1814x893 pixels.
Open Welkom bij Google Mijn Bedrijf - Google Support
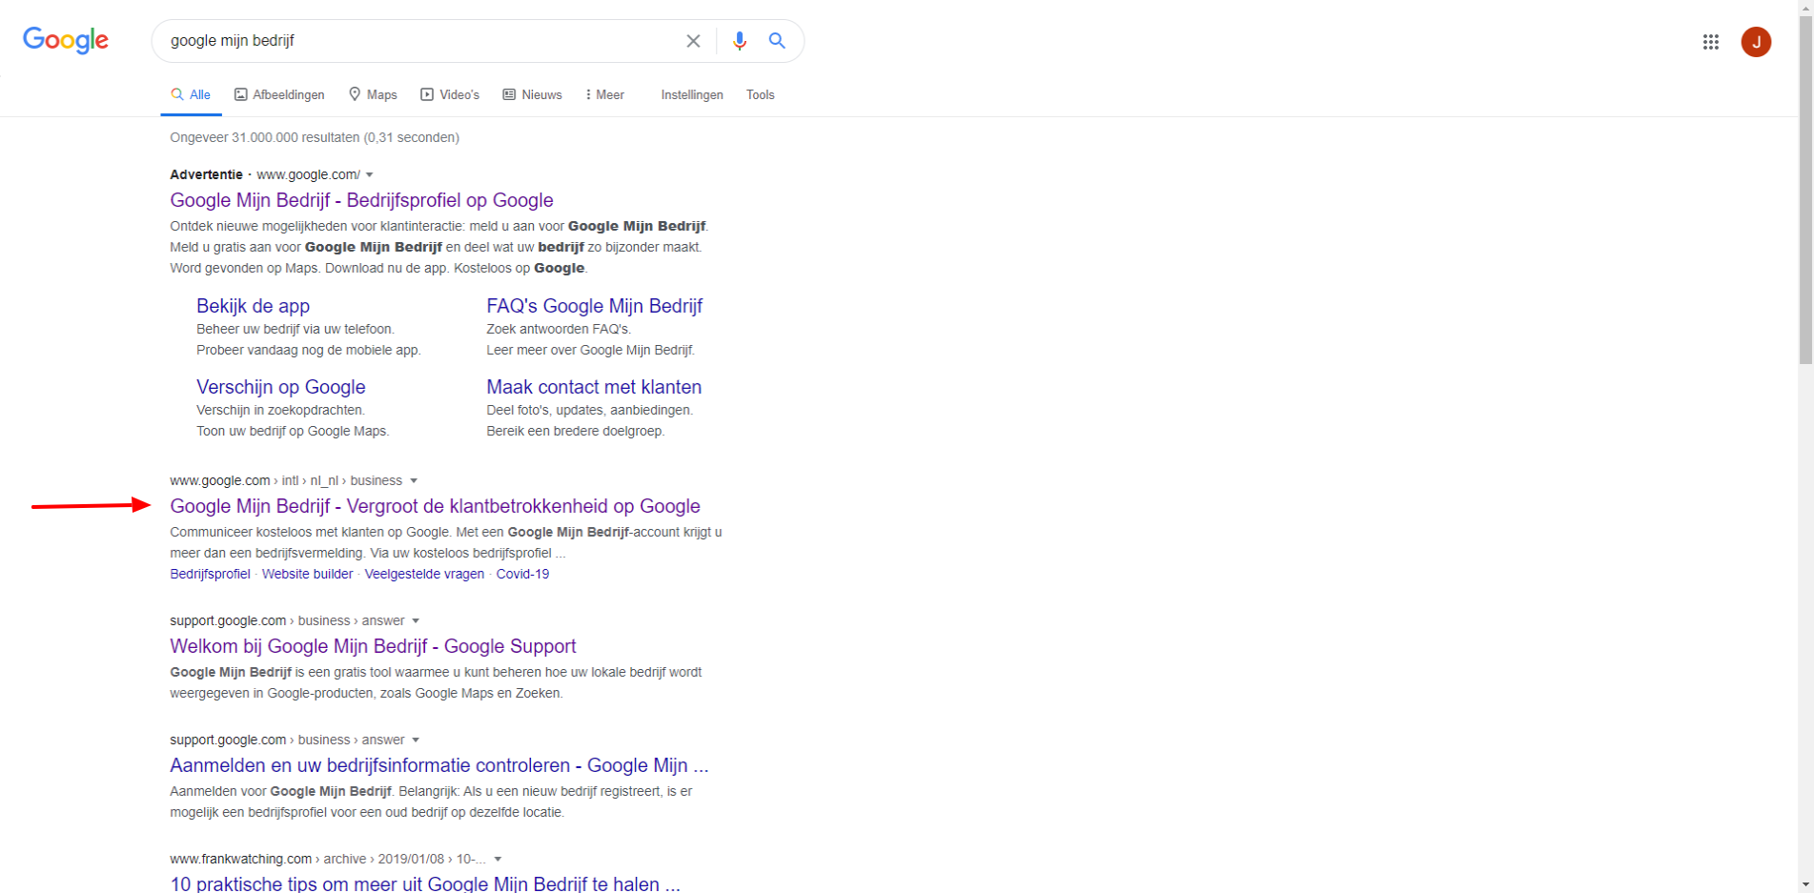pyautogui.click(x=373, y=646)
